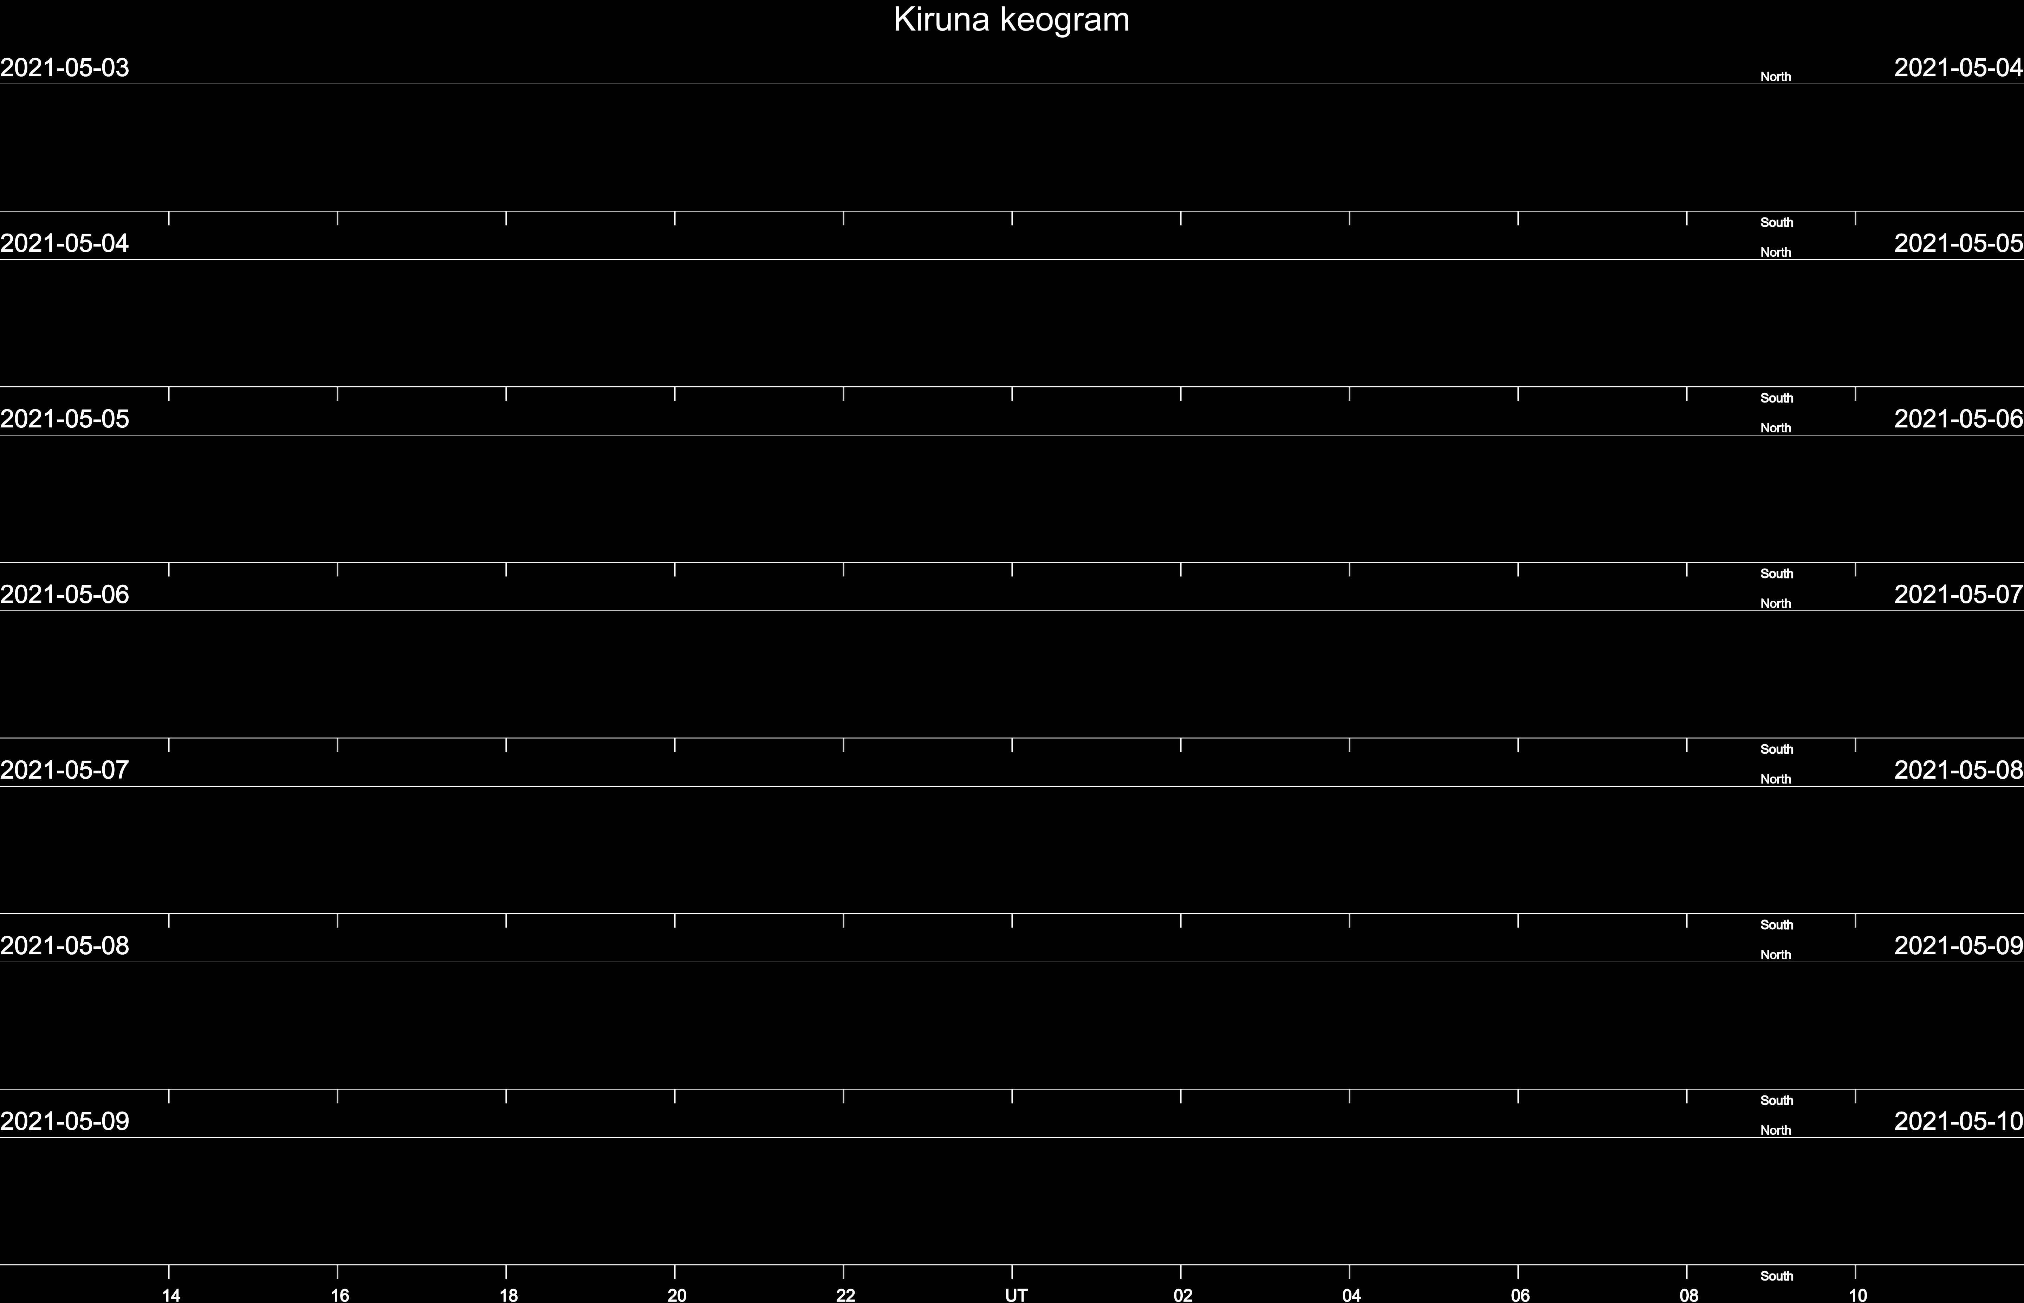Click the 06 hour label on time axis

coord(1520,1295)
